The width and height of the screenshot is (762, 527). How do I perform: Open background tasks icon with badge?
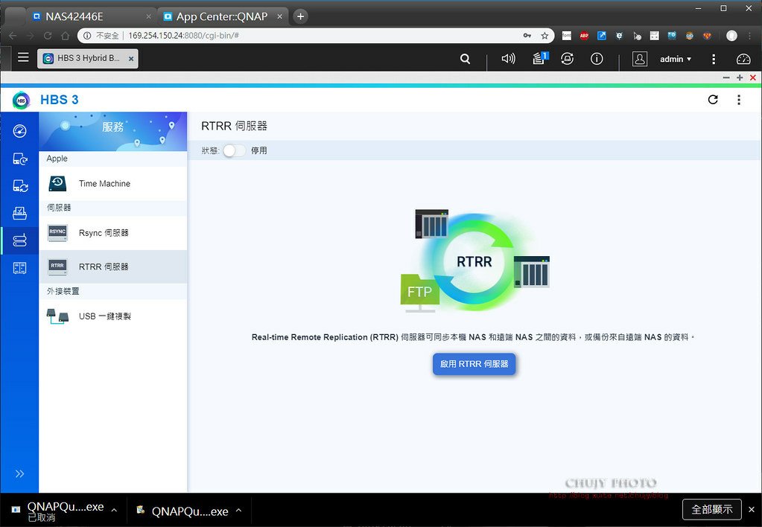[540, 58]
